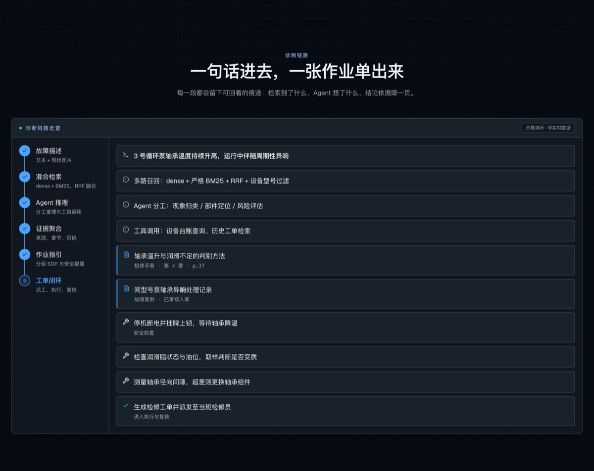Click the 每一段都会留下可回看的痕迹 description line

click(297, 93)
